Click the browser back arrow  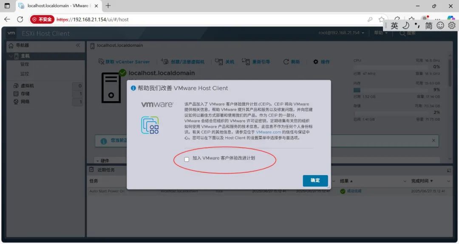7,19
